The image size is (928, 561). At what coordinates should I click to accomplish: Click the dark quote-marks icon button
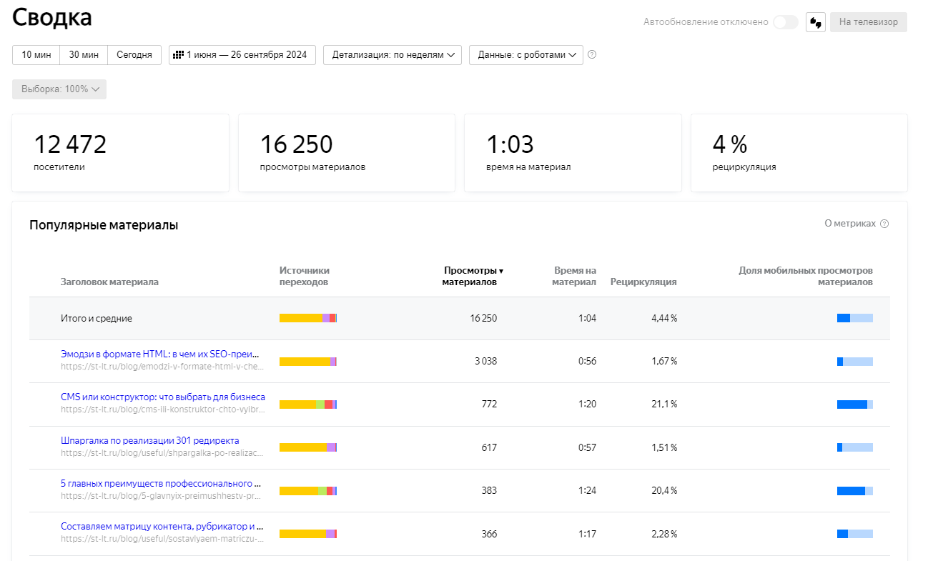coord(816,22)
